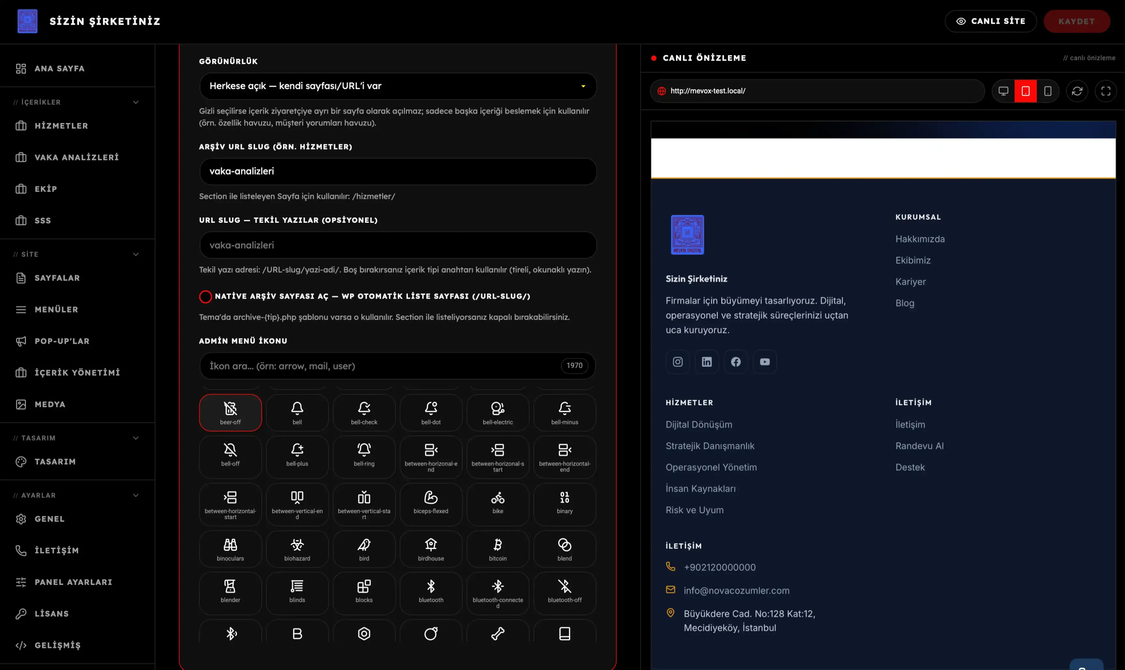The width and height of the screenshot is (1125, 670).
Task: Select the binoculars icon
Action: (x=230, y=549)
